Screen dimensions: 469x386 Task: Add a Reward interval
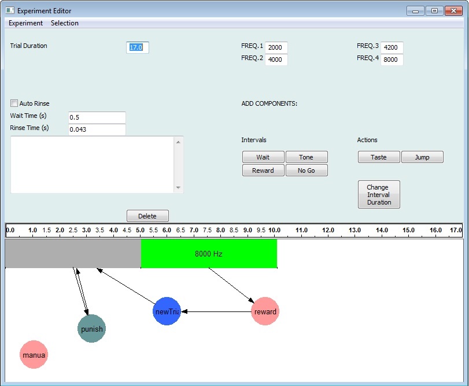(263, 170)
